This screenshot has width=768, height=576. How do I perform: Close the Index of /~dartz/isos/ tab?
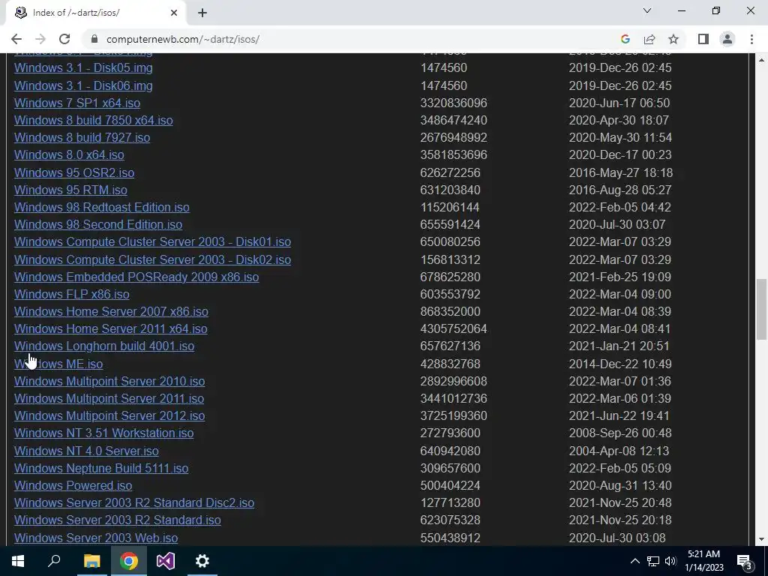pos(174,13)
